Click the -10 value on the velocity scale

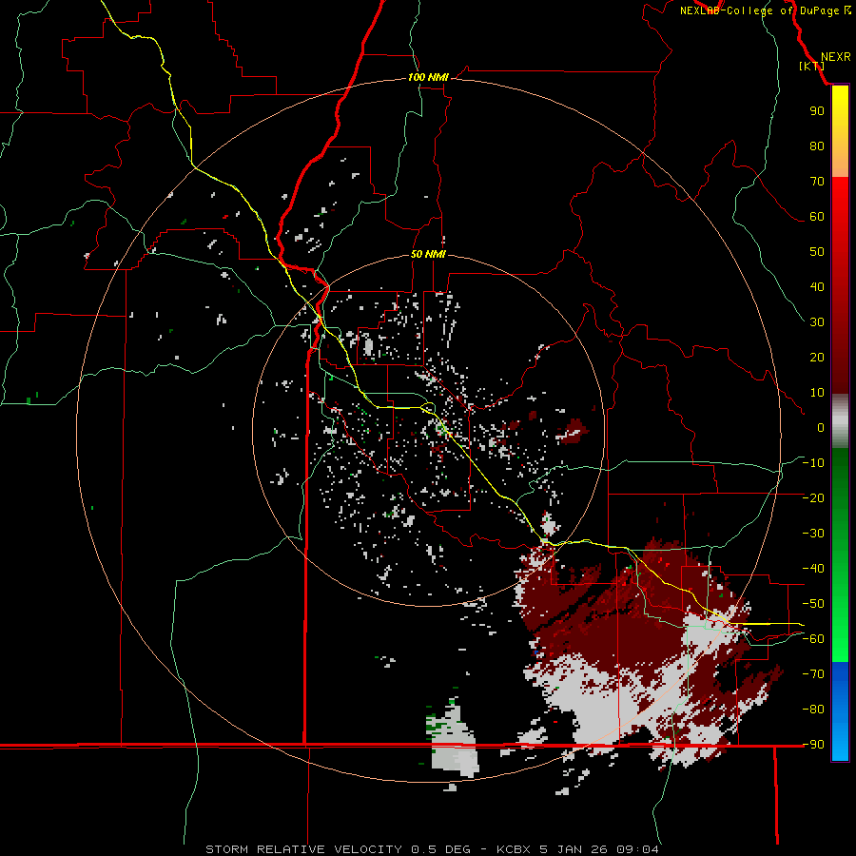[813, 463]
